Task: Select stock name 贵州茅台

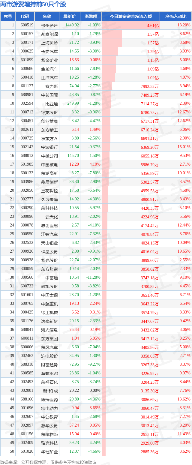Action: coord(49,25)
